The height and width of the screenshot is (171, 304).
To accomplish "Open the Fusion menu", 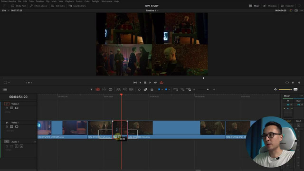I will 79,1.
